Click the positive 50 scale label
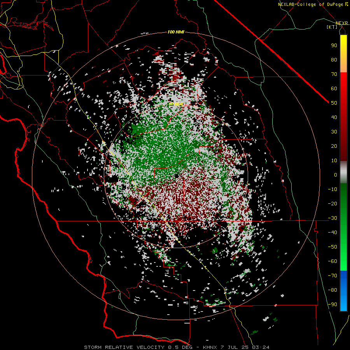This screenshot has width=350, height=350. (x=334, y=103)
